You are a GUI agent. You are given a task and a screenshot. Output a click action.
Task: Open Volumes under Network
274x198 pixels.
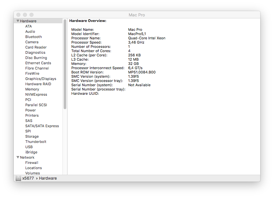pos(32,173)
